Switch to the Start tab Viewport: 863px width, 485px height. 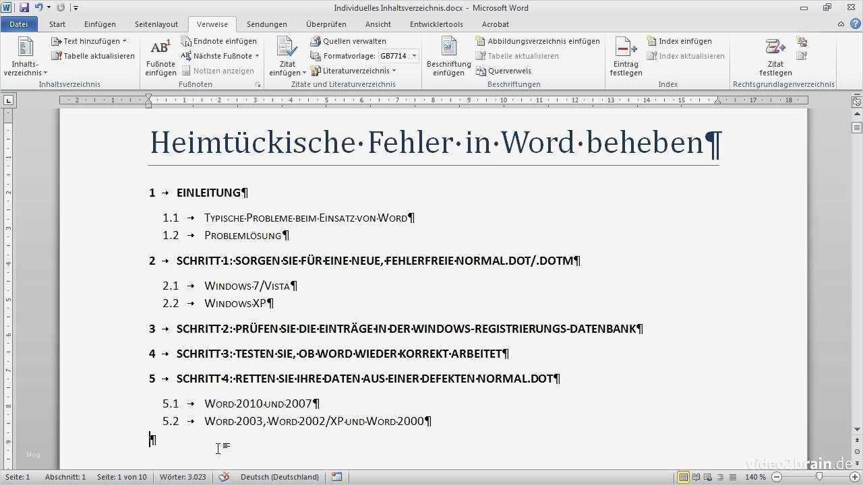pyautogui.click(x=57, y=24)
